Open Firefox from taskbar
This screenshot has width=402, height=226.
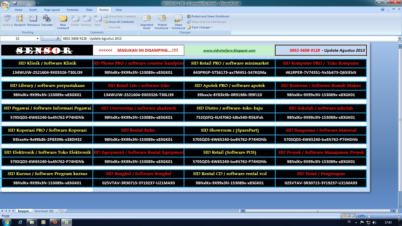[x=55, y=222]
